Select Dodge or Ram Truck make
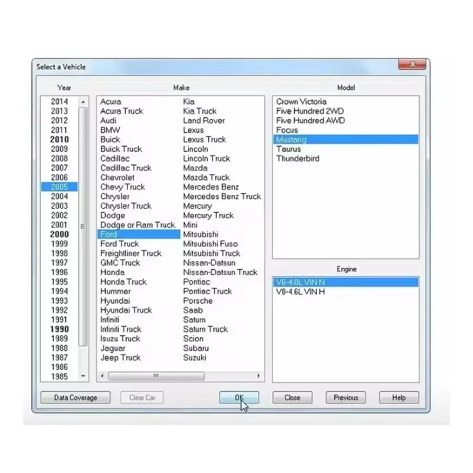Image resolution: width=473 pixels, height=473 pixels. (138, 225)
